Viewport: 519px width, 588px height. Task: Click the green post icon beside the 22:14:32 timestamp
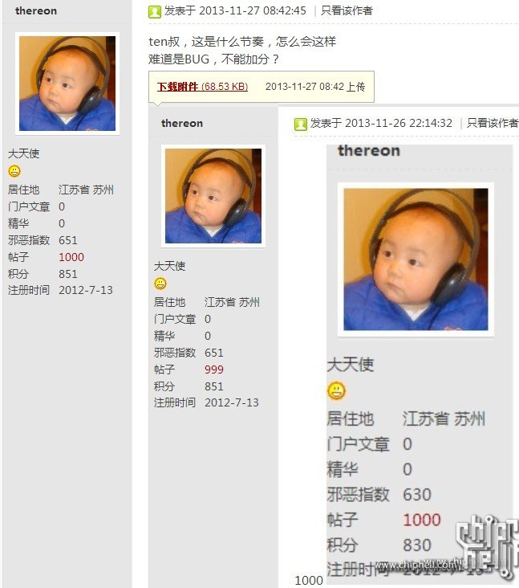[300, 124]
